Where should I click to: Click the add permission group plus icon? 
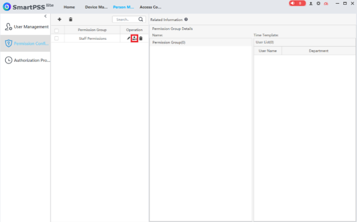coord(59,19)
